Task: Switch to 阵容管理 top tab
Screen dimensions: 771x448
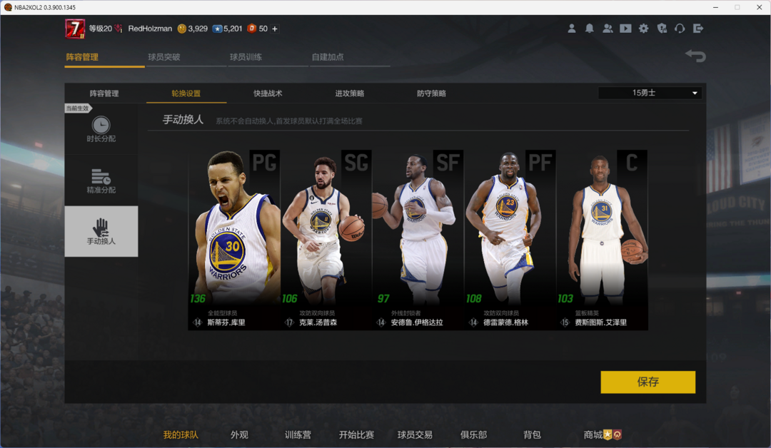Action: coord(82,57)
